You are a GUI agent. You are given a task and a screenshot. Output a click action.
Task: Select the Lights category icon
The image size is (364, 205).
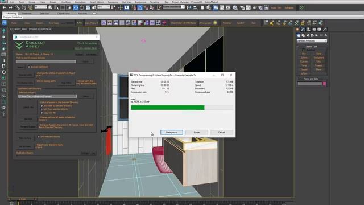[x=308, y=35]
